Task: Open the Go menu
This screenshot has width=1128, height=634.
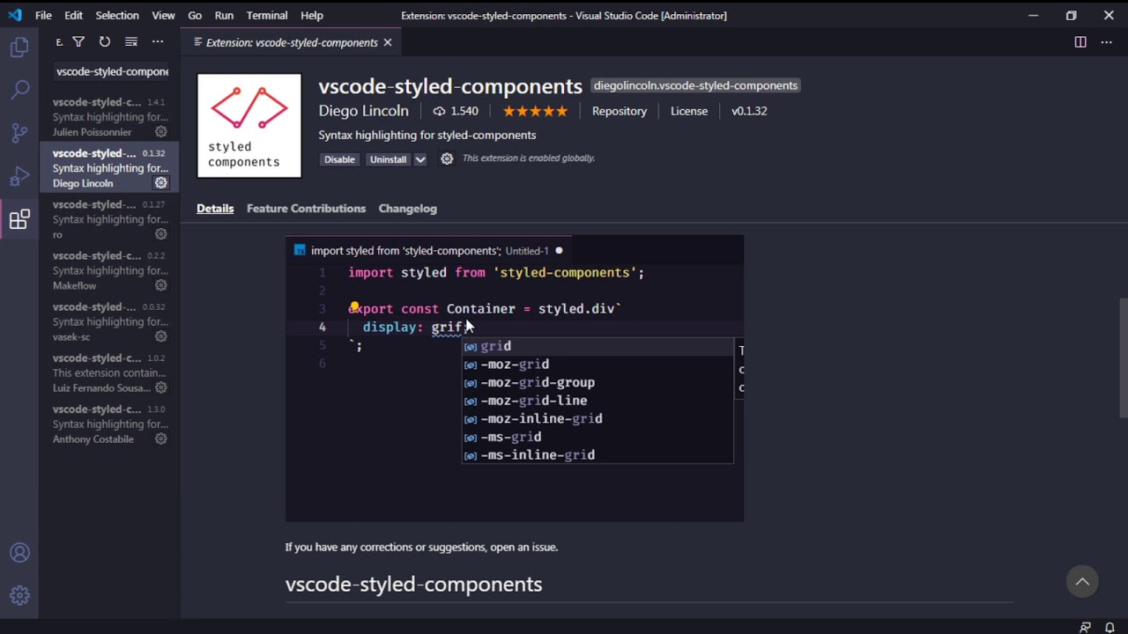Action: click(195, 15)
